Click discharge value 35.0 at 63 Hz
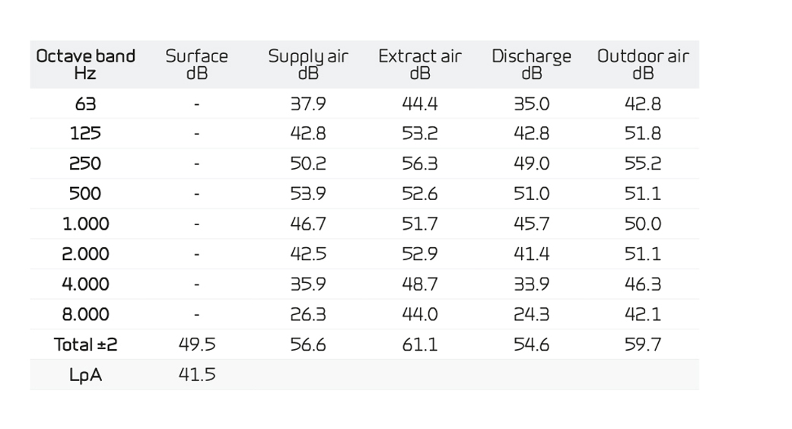The image size is (792, 429). tap(531, 104)
